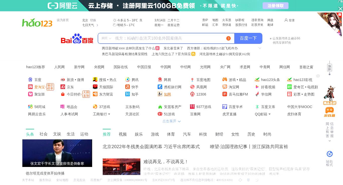
Task: Click the 快手 icon
Action: click(128, 87)
